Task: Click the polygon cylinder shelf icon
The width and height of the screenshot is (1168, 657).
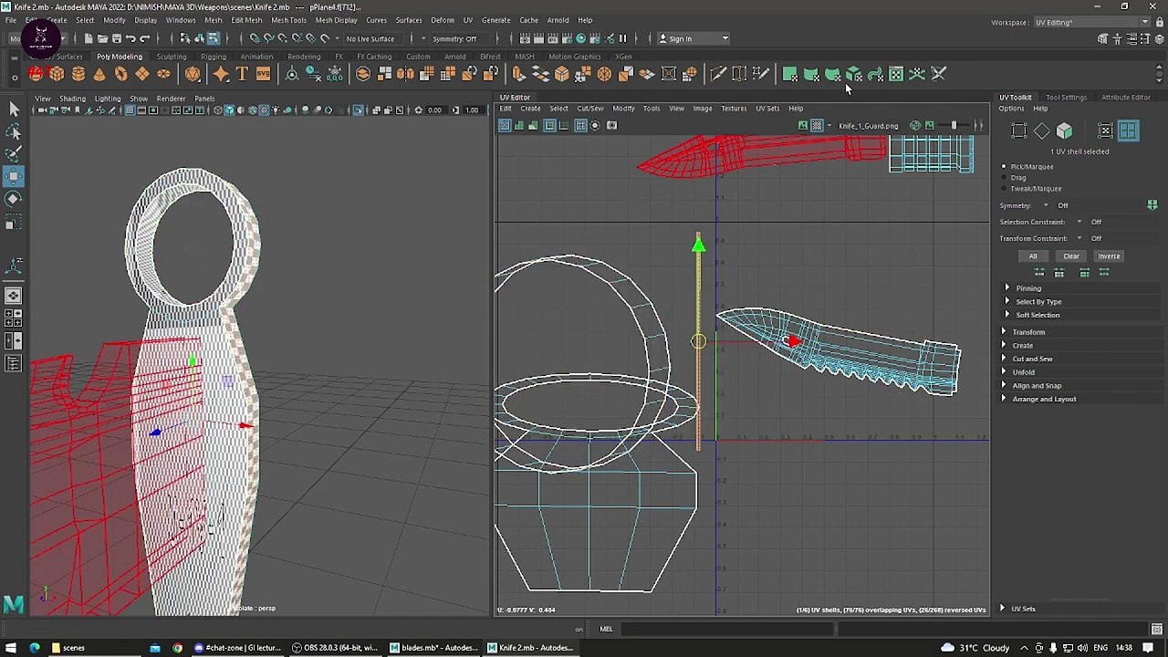Action: tap(78, 74)
